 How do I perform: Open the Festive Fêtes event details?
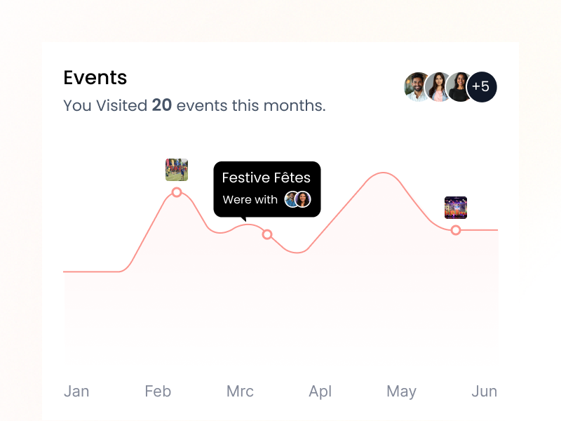click(266, 178)
